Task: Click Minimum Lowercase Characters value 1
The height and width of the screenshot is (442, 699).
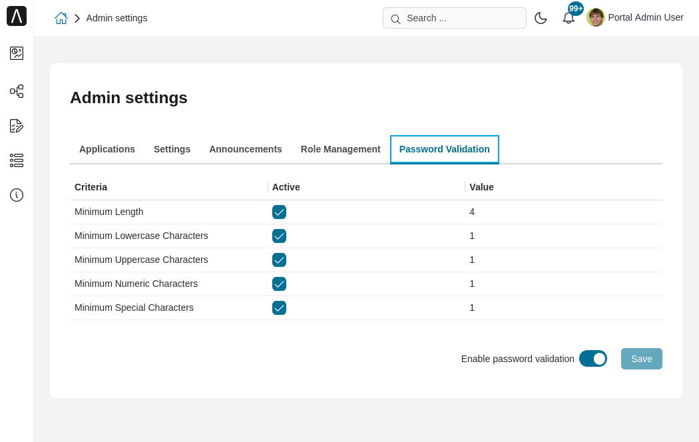Action: coord(472,236)
